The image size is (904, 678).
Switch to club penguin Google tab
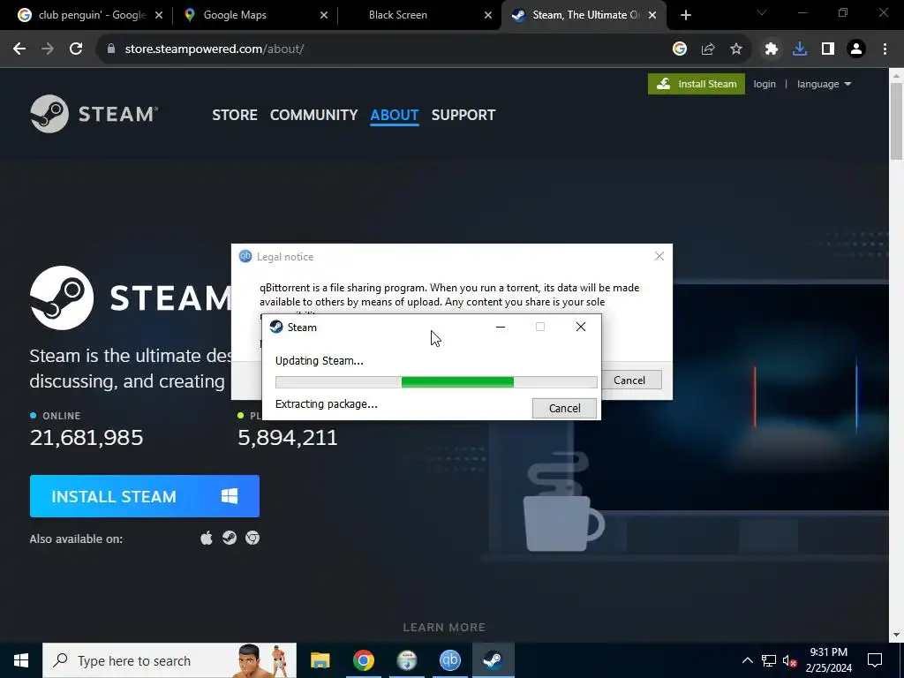[x=91, y=15]
